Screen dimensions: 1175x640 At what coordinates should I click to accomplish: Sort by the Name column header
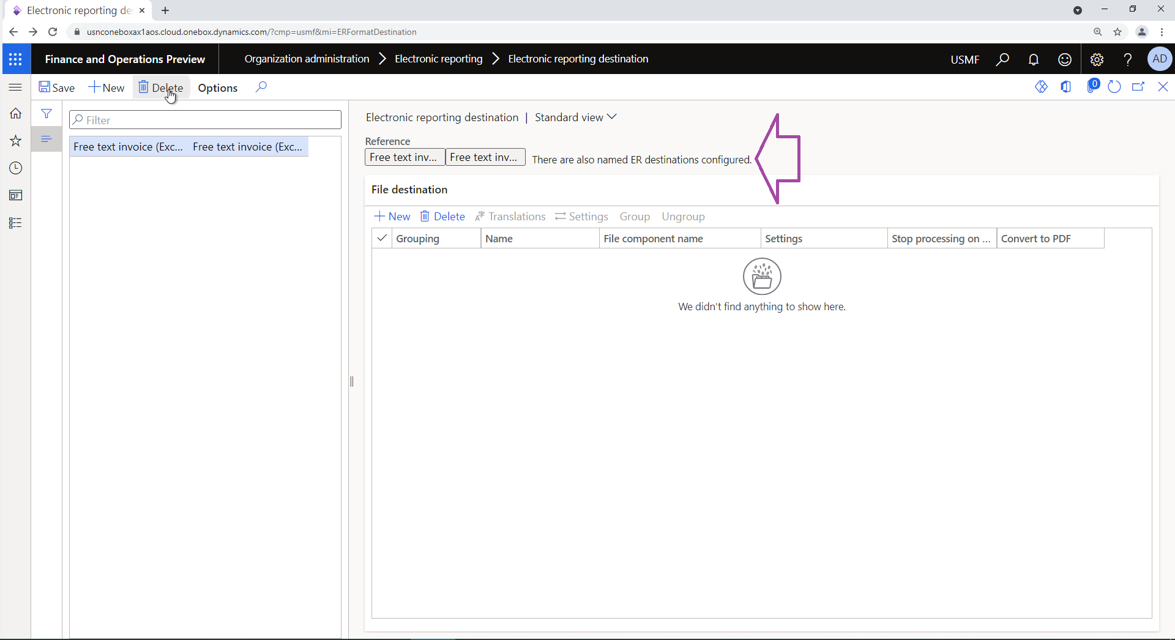(540, 239)
